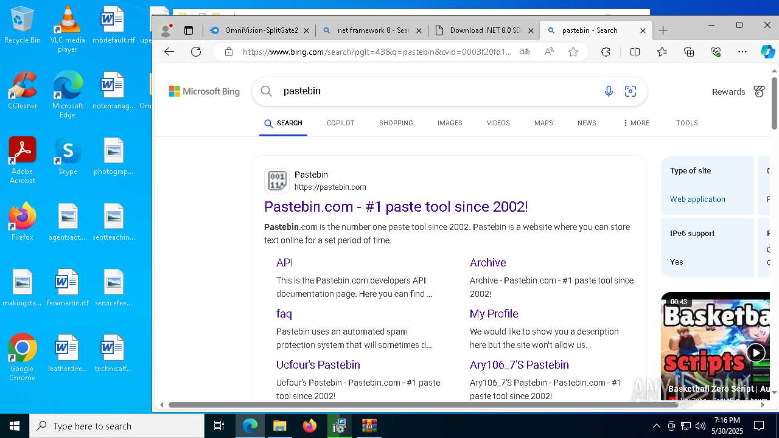The image size is (779, 438).
Task: Open the volume control in system tray
Action: pyautogui.click(x=700, y=426)
